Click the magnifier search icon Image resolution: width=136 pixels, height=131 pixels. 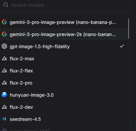[6, 5]
